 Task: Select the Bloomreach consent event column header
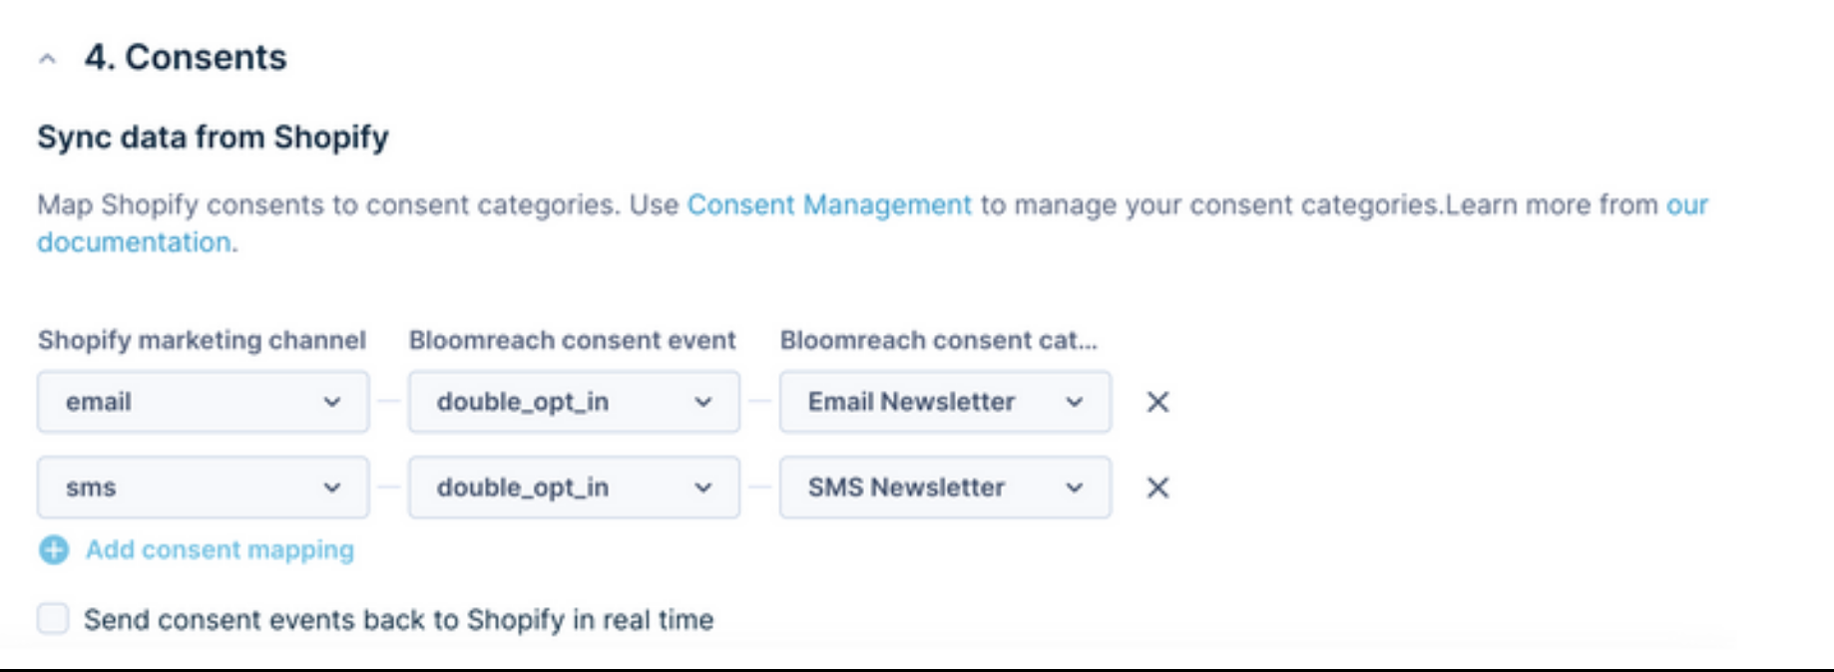click(572, 339)
